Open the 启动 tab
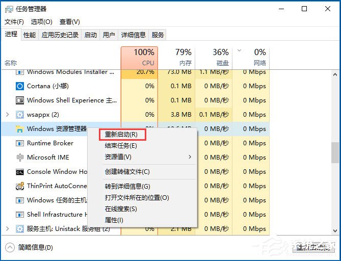 pyautogui.click(x=90, y=35)
